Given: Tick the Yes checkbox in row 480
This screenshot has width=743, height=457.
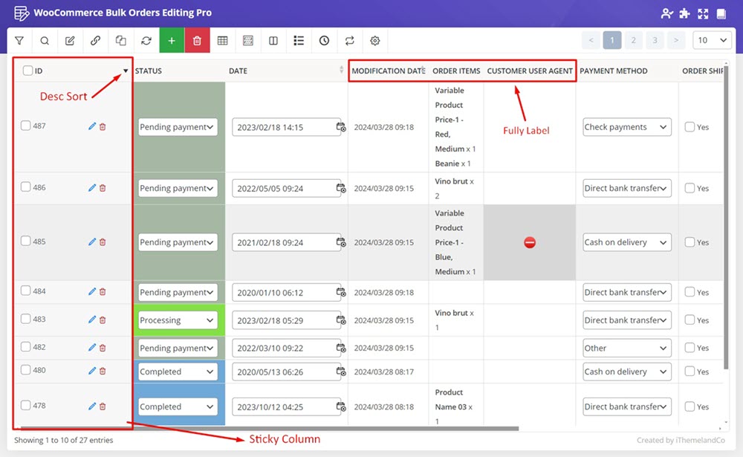Looking at the screenshot, I should click(690, 372).
